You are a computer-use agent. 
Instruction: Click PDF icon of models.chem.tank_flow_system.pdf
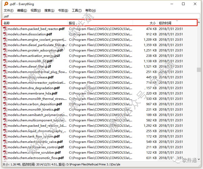(x=5, y=136)
